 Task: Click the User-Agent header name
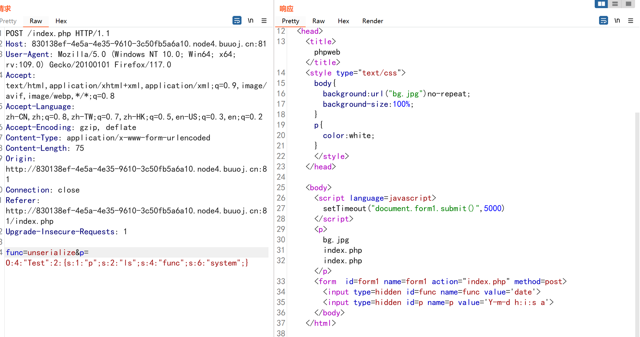(x=28, y=54)
